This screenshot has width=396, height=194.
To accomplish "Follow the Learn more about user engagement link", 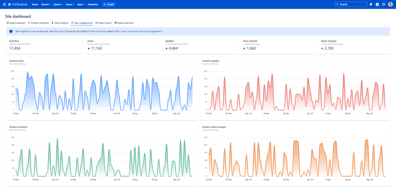I will click(x=142, y=31).
